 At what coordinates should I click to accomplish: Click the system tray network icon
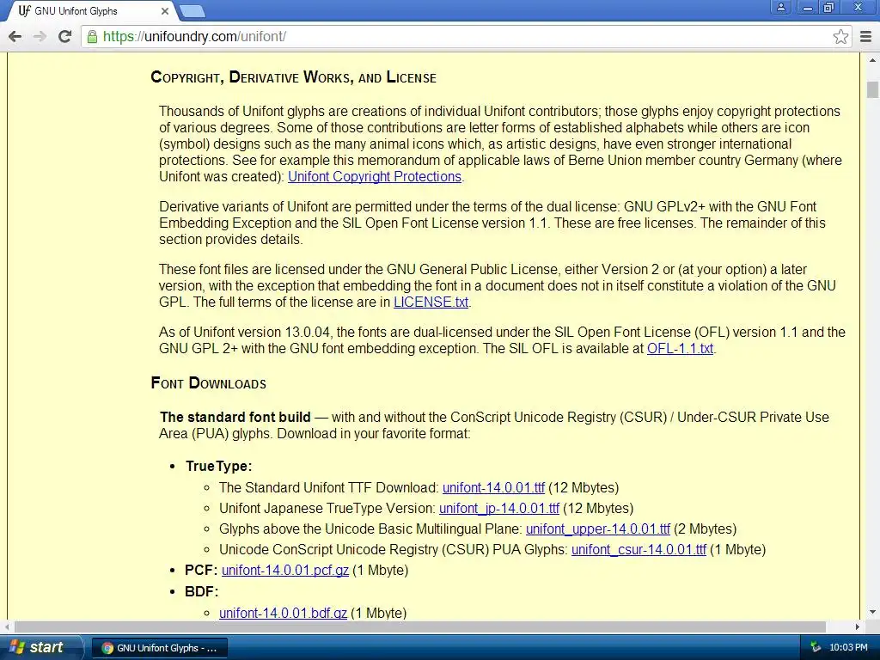[816, 647]
